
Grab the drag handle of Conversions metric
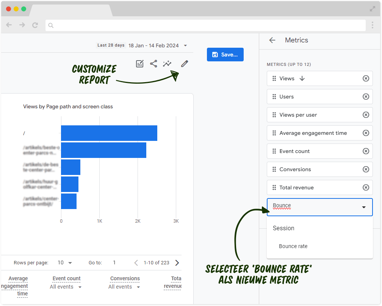pyautogui.click(x=274, y=169)
